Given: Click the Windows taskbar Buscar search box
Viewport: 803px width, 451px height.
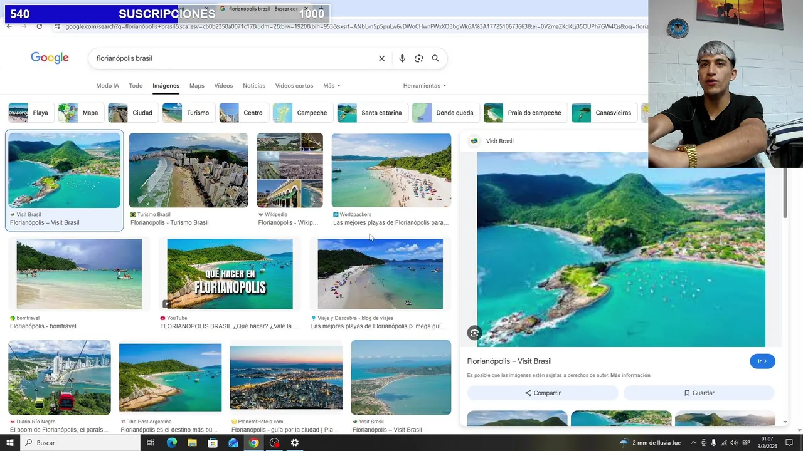Looking at the screenshot, I should click(81, 443).
